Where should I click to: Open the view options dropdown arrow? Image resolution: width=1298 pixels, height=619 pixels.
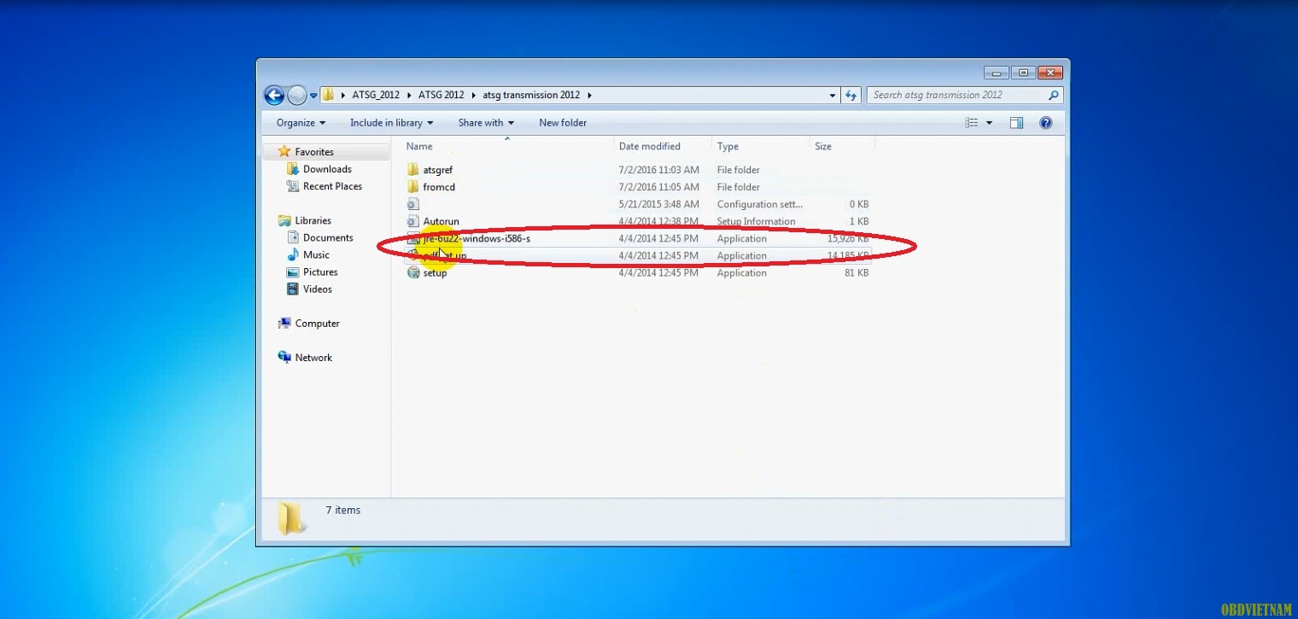pyautogui.click(x=989, y=123)
